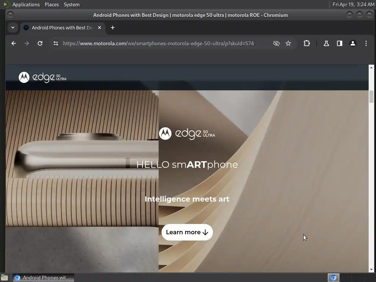This screenshot has width=376, height=282.
Task: Open the Places menu
Action: point(52,4)
